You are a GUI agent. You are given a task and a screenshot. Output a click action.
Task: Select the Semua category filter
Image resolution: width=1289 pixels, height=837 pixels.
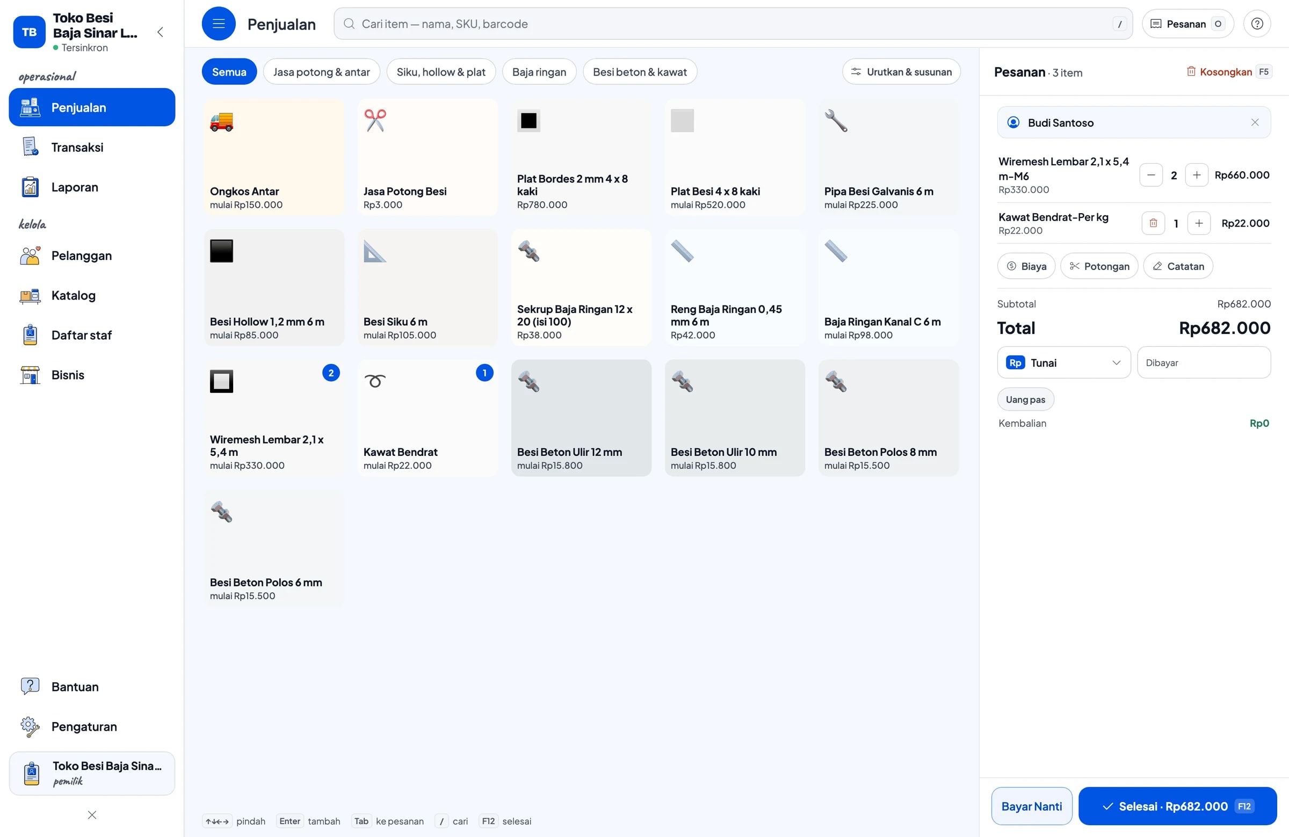(x=229, y=71)
